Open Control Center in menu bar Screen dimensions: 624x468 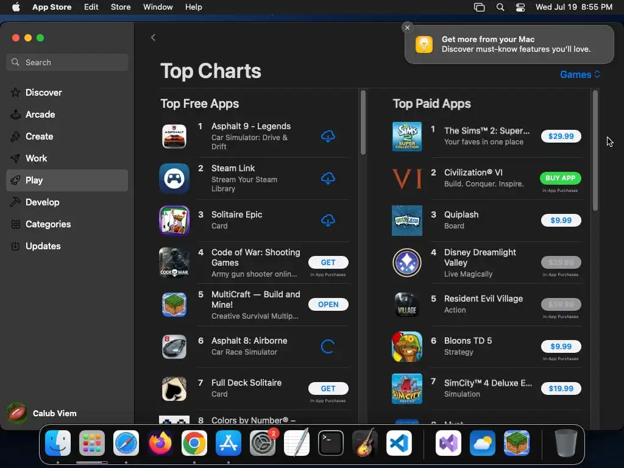click(520, 7)
